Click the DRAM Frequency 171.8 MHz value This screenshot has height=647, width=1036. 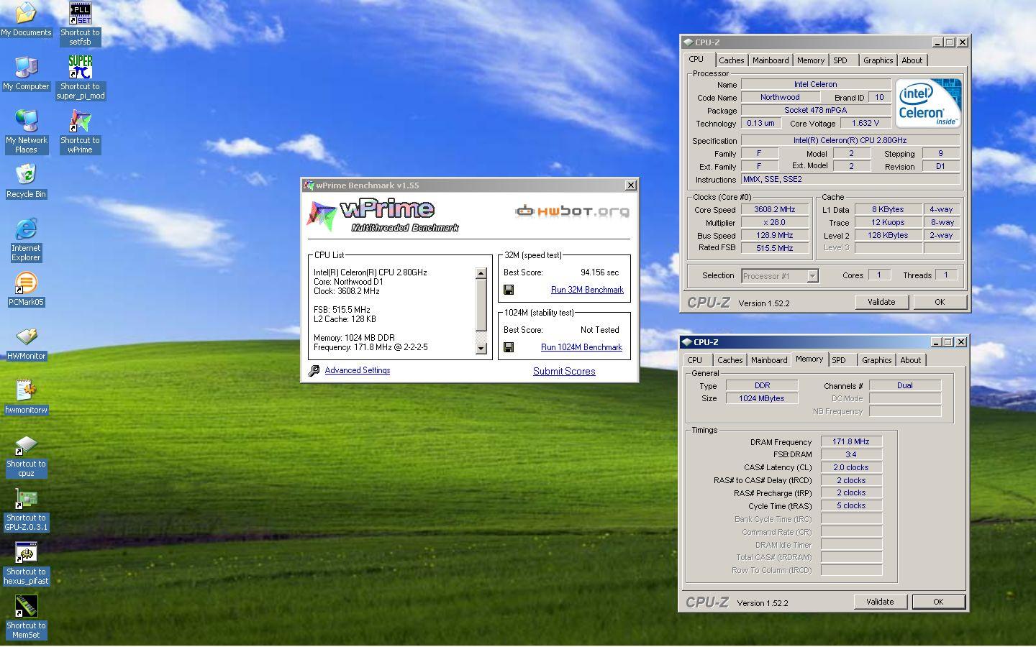point(851,442)
